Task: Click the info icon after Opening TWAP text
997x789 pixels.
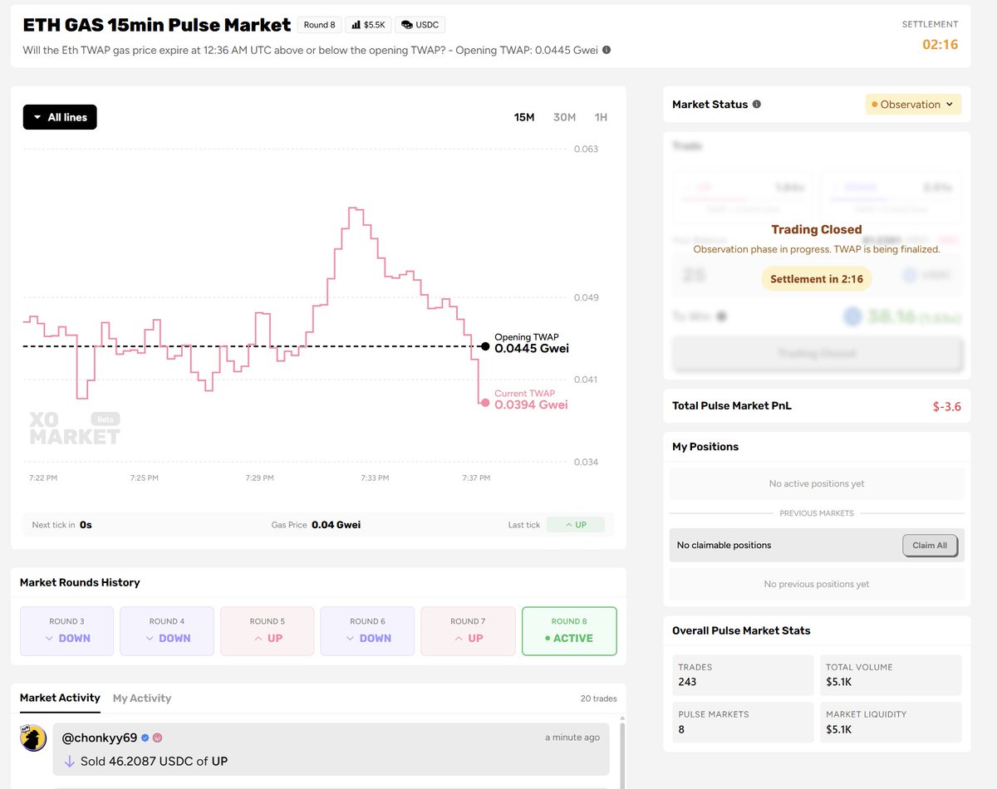Action: tap(606, 50)
